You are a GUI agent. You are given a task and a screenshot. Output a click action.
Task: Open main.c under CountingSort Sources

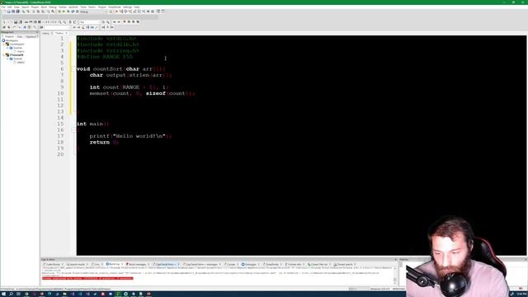click(21, 51)
